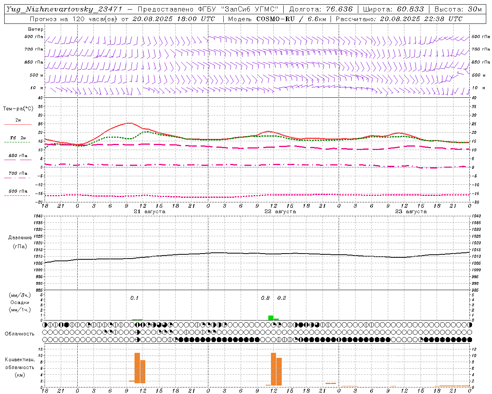
Task: Click the '0.1' precipitation value
Action: tap(134, 298)
